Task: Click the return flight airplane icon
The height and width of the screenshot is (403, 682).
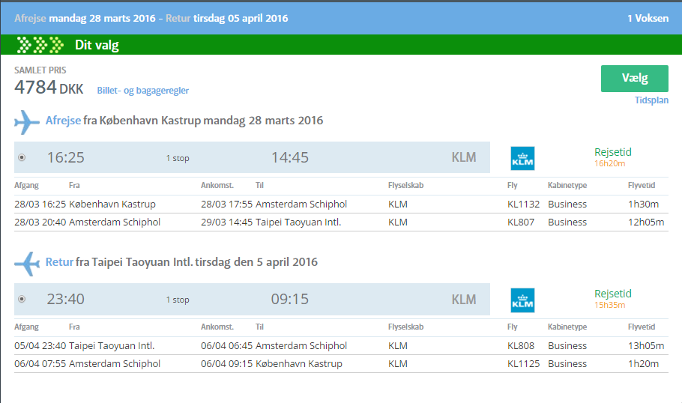Action: (27, 264)
